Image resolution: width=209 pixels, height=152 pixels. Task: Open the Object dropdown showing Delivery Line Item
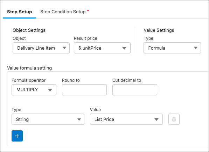tap(41, 48)
